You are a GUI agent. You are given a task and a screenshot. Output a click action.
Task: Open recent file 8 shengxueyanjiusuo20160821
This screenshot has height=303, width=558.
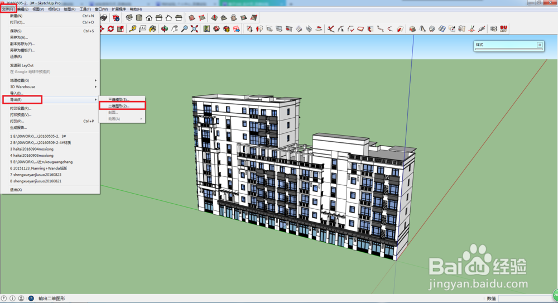coord(50,181)
